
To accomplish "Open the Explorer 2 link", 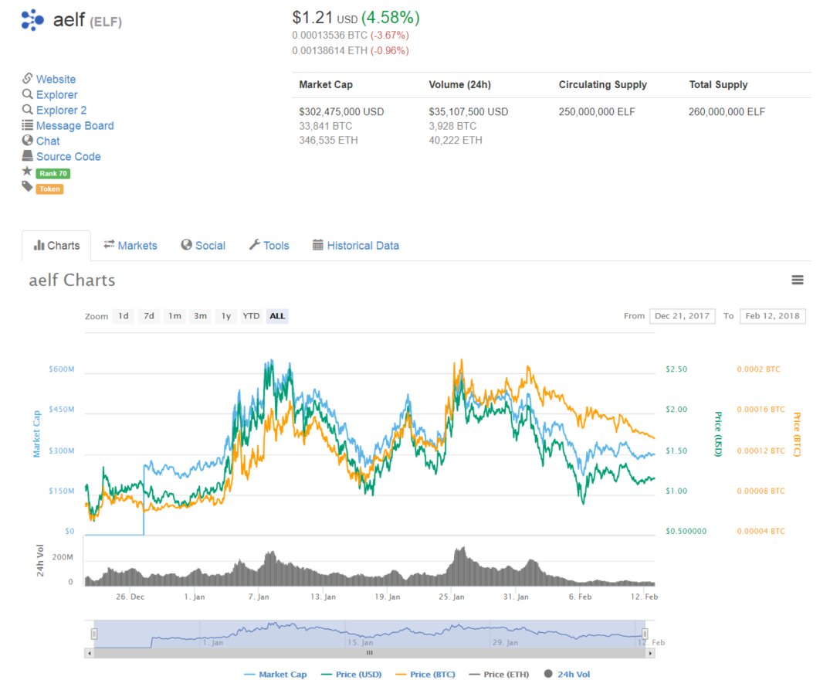I will tap(62, 111).
